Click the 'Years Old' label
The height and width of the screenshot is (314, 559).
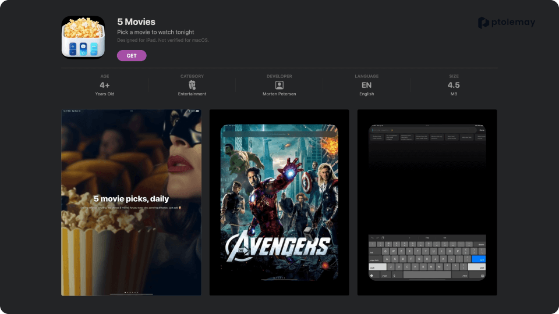point(104,94)
